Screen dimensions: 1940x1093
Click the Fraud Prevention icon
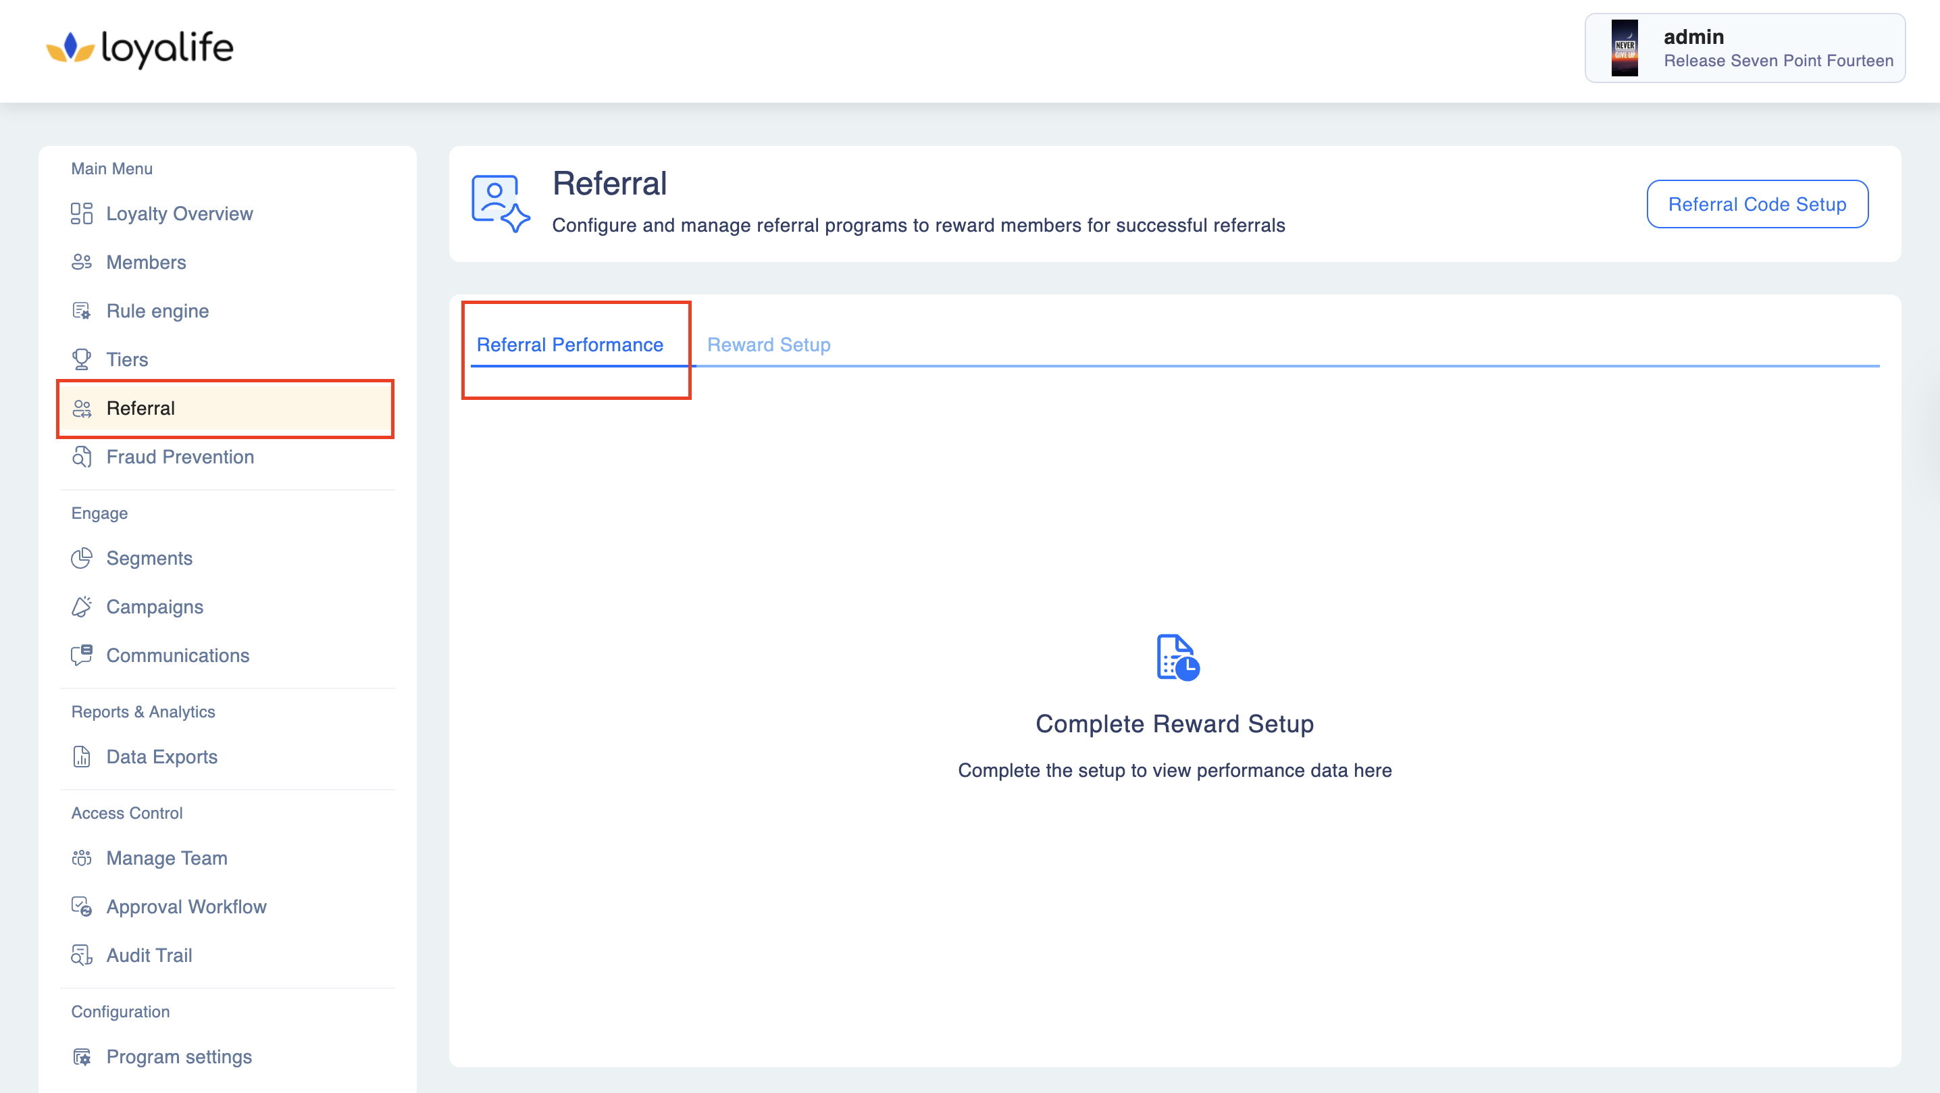coord(81,457)
